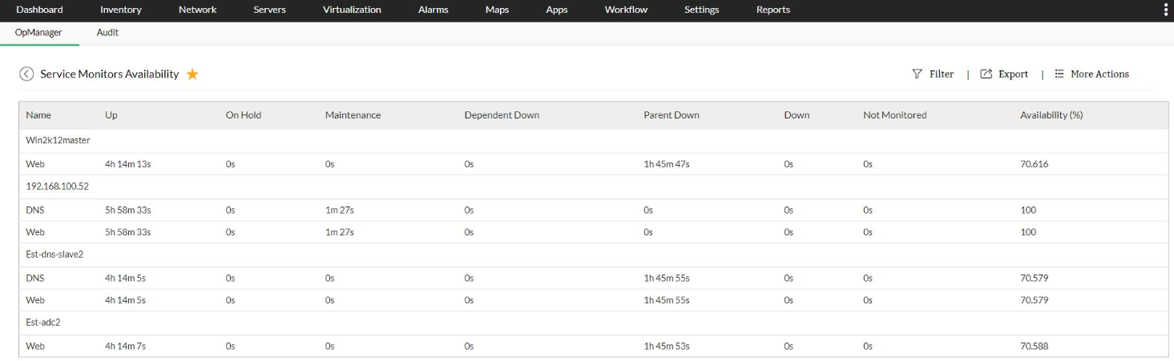Select the Est-dns-slave2 device name
The height and width of the screenshot is (361, 1174).
54,254
